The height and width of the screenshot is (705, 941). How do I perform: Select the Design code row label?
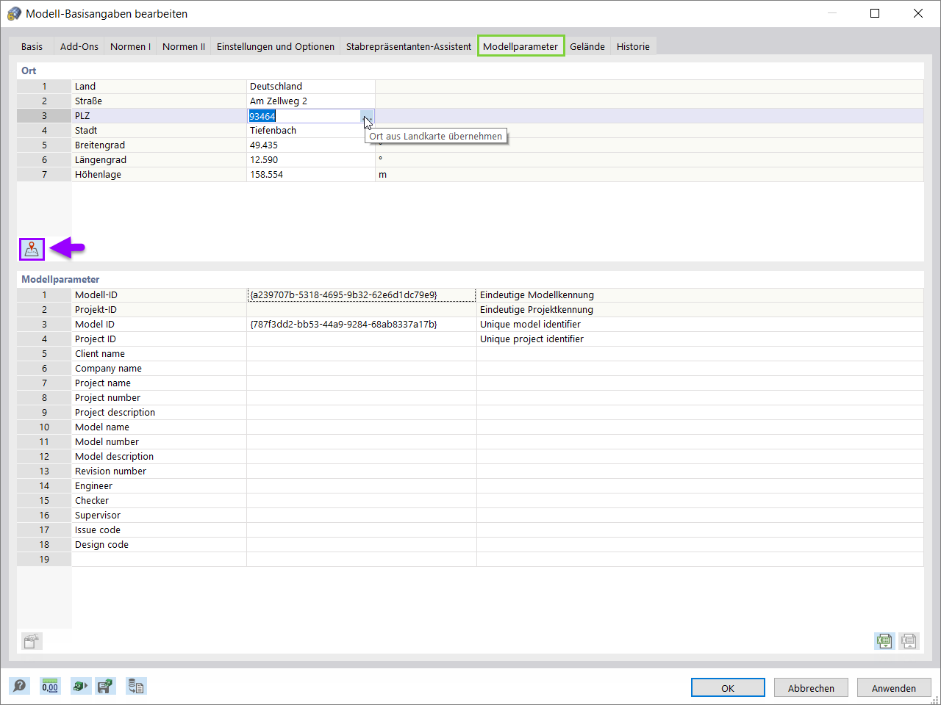[x=101, y=545]
